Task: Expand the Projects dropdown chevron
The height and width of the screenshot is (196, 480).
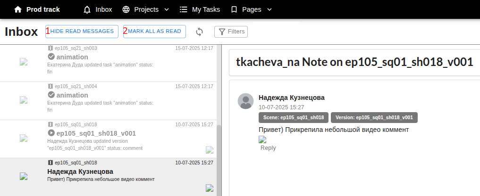Action: [x=167, y=9]
